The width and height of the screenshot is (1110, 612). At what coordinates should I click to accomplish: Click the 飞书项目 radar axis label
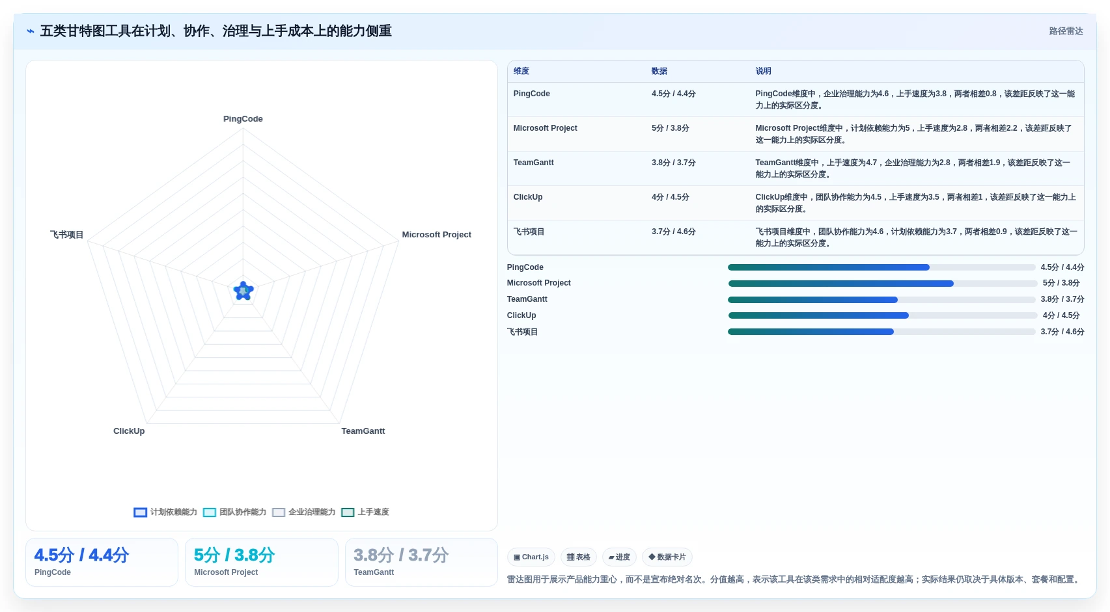pos(66,235)
